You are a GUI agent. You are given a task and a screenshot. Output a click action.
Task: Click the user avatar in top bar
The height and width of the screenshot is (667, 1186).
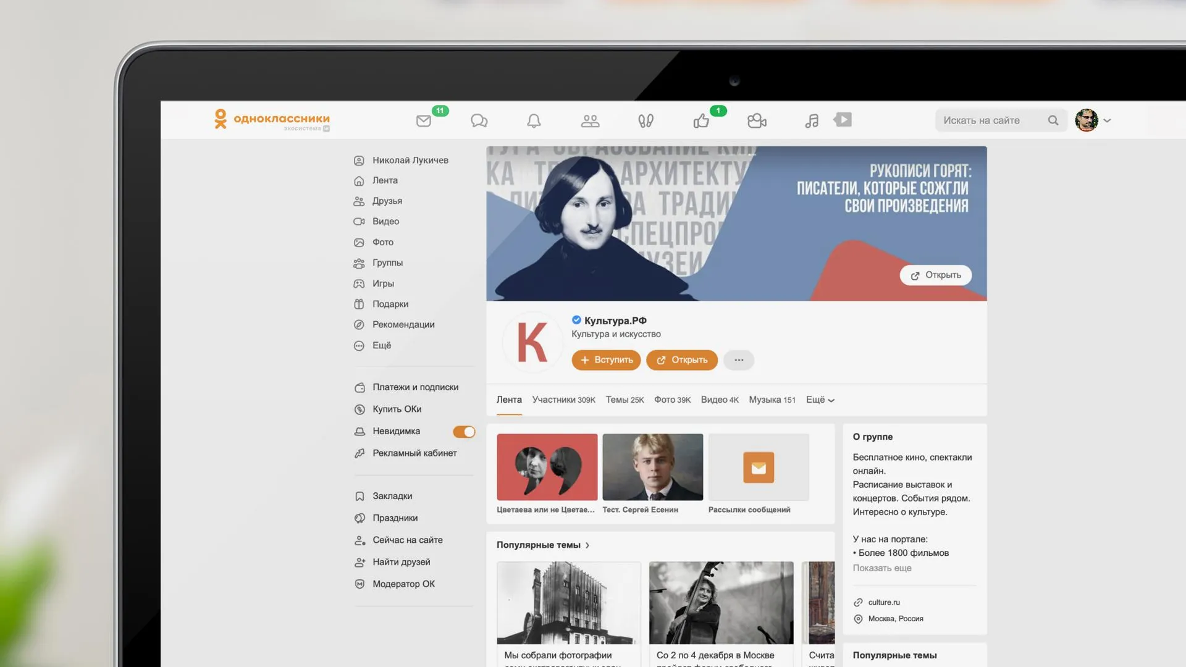tap(1087, 120)
